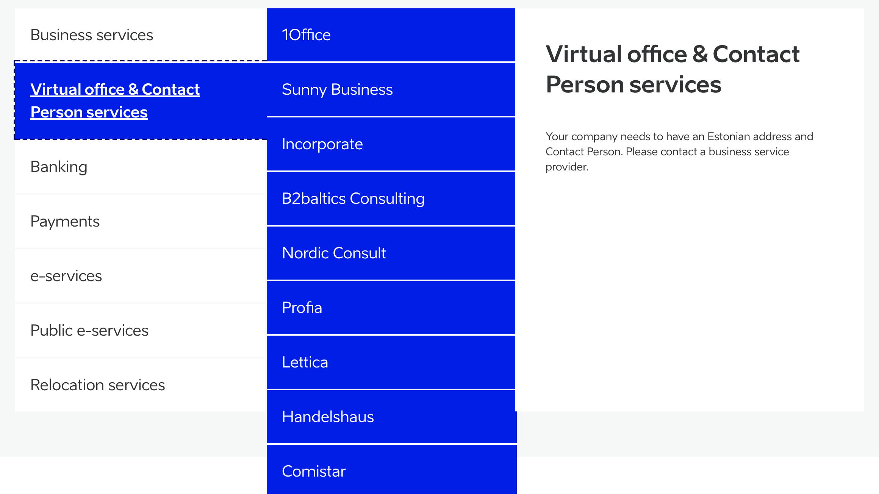The height and width of the screenshot is (494, 879).
Task: Click the Estonian address description paragraph
Action: [x=679, y=152]
